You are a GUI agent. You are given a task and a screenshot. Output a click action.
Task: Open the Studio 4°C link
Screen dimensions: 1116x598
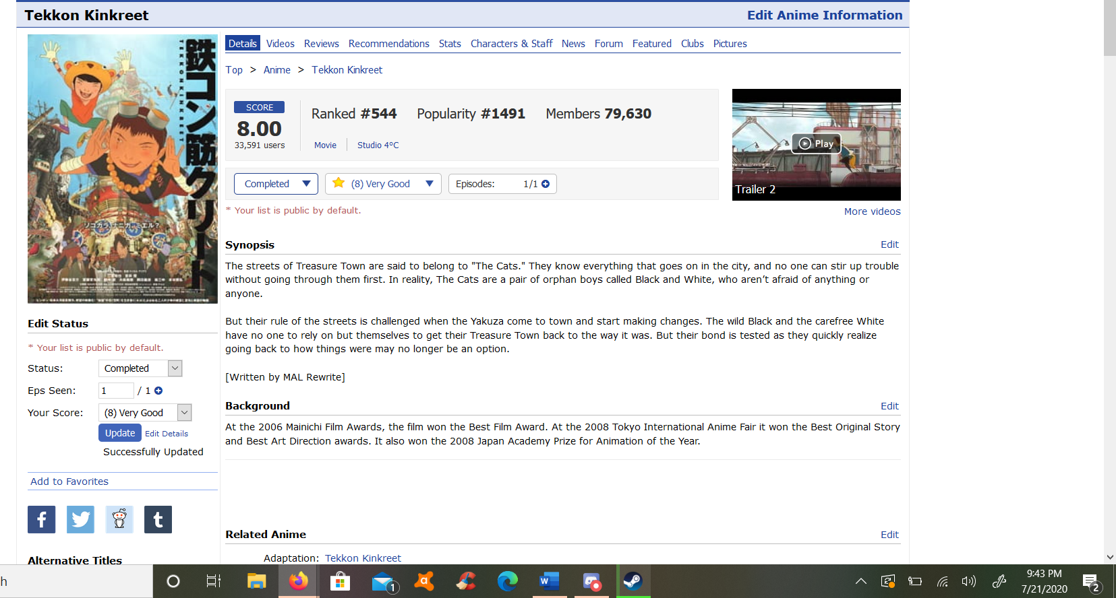click(378, 145)
